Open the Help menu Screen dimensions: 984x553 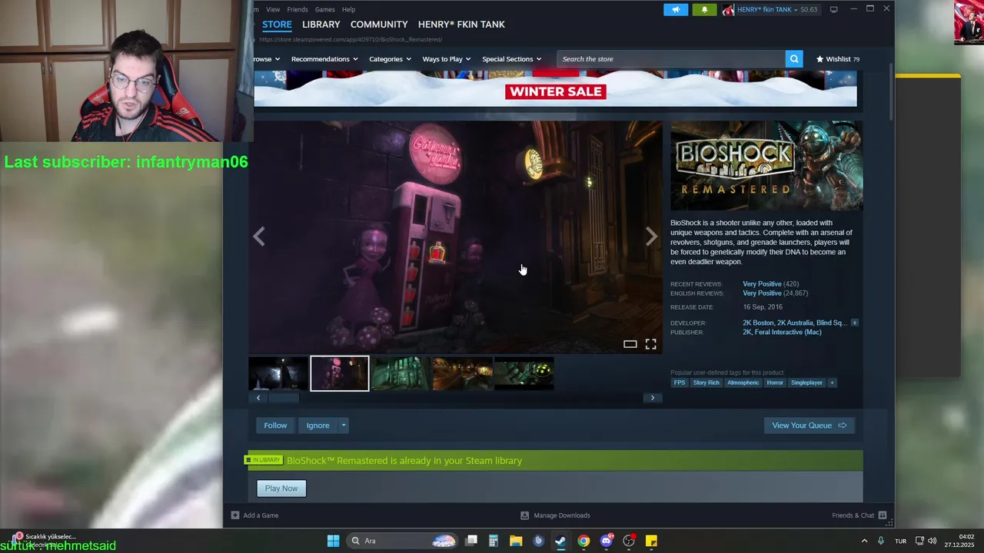348,9
